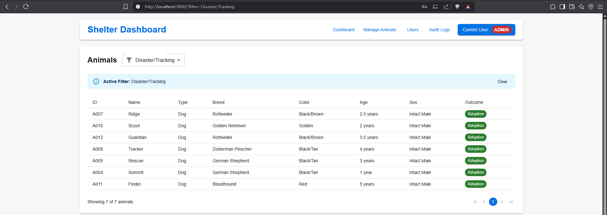Click the funnel filter icon

(x=129, y=60)
